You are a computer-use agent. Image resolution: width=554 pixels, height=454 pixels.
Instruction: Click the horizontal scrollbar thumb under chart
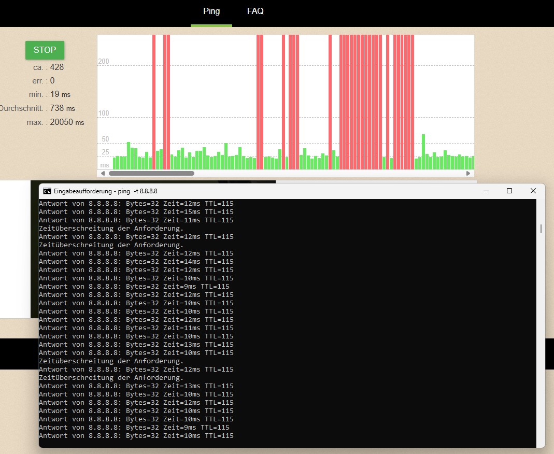[x=151, y=174]
